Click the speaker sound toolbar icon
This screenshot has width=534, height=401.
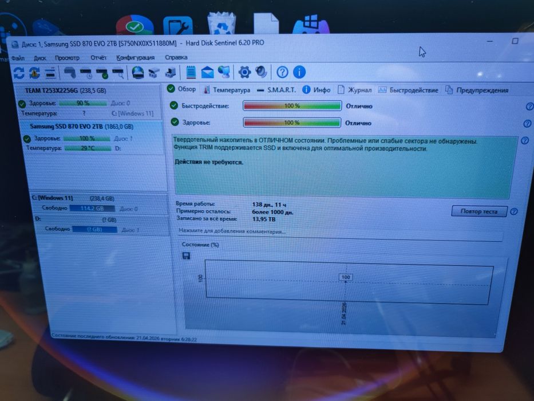coord(261,72)
